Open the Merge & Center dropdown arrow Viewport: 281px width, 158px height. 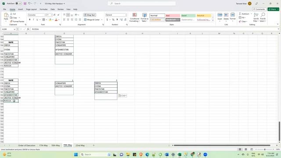(101, 19)
